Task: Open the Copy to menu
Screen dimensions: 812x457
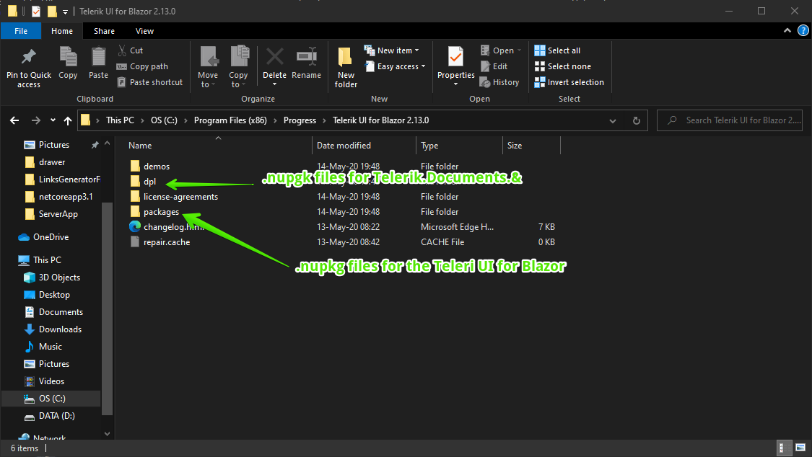Action: (238, 67)
